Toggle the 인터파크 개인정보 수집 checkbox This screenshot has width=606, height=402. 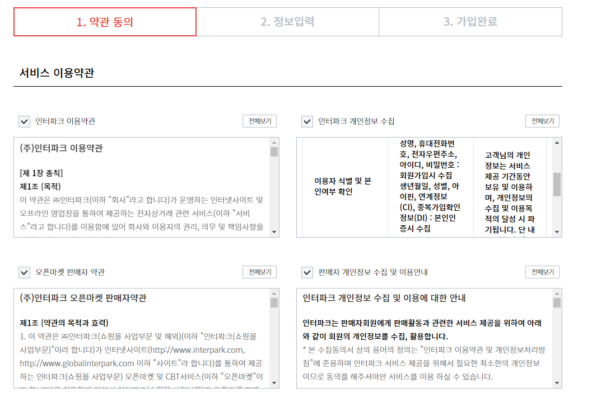[x=306, y=121]
